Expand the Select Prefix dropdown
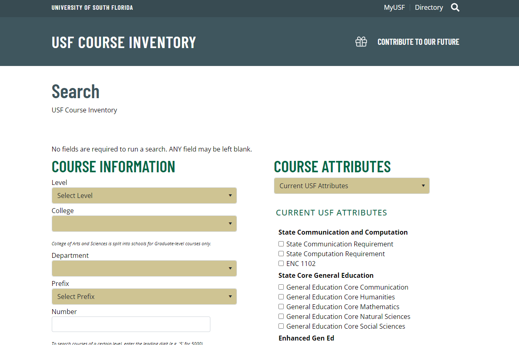519x345 pixels. (x=144, y=297)
